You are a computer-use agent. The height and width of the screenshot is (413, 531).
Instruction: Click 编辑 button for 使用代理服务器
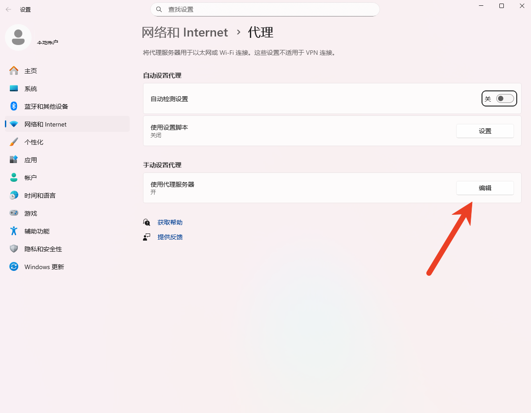tap(485, 188)
